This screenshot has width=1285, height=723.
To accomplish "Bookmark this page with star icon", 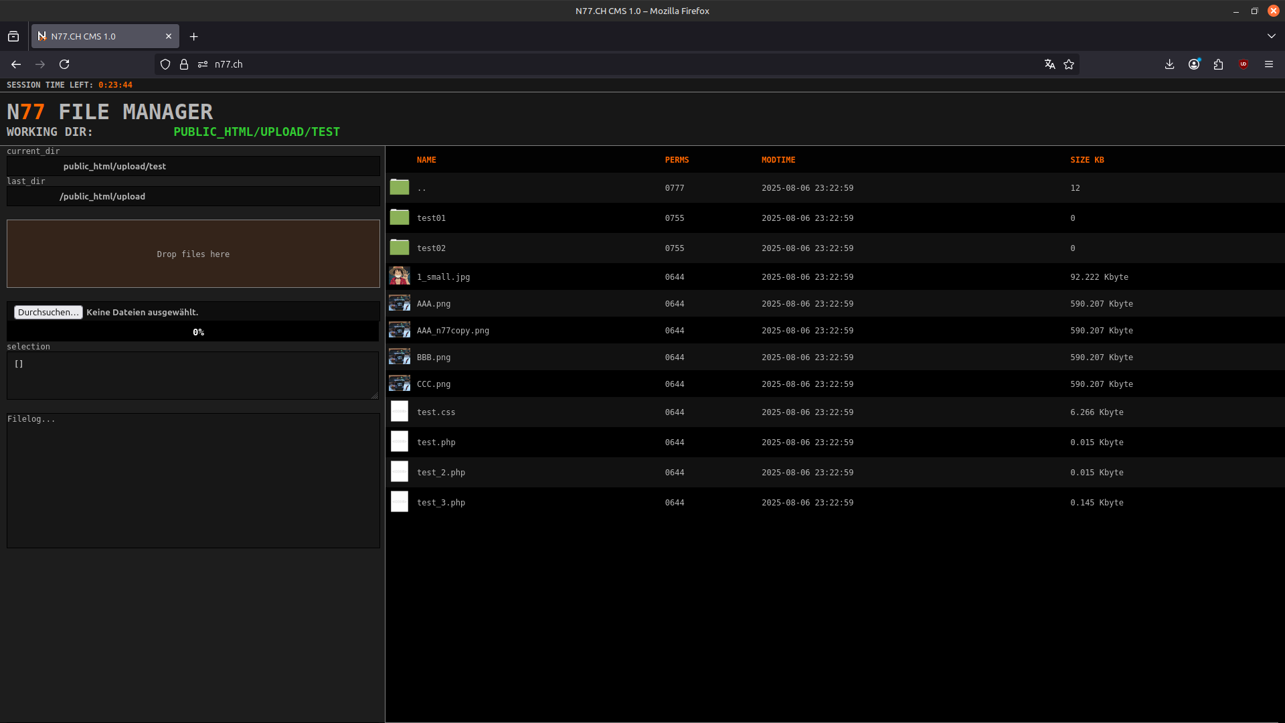I will coord(1069,64).
